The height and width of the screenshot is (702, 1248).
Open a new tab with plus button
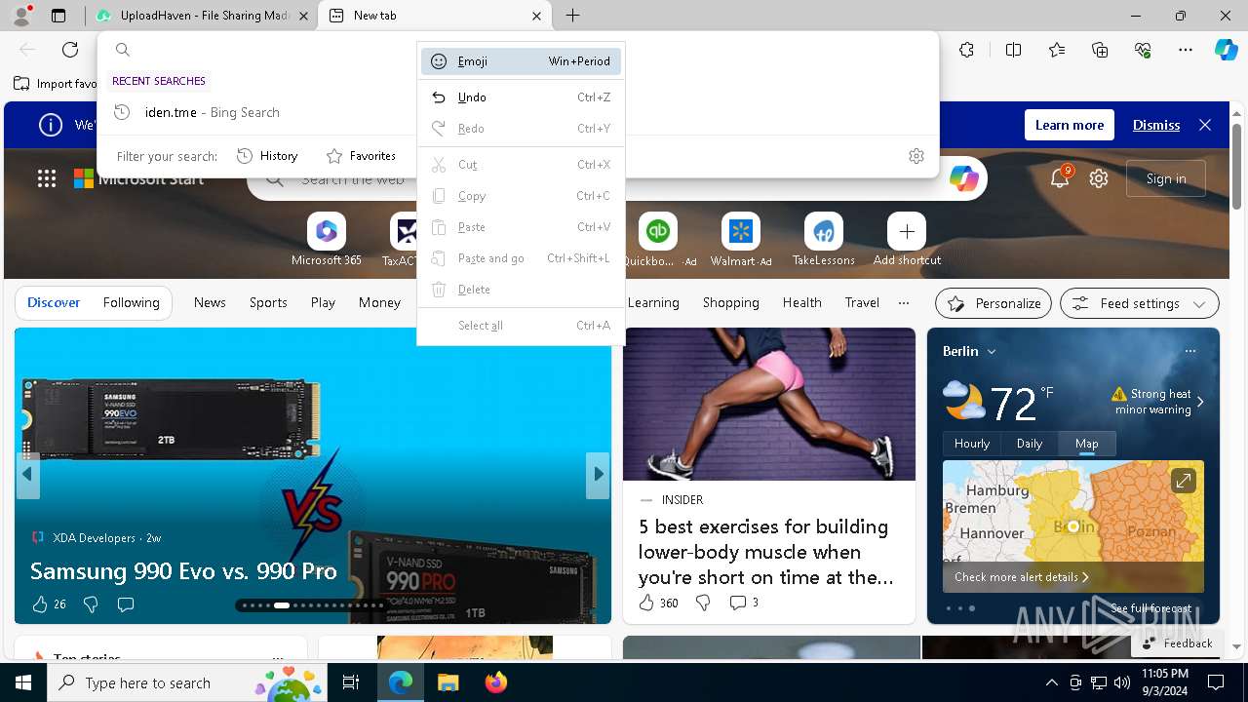pos(573,16)
